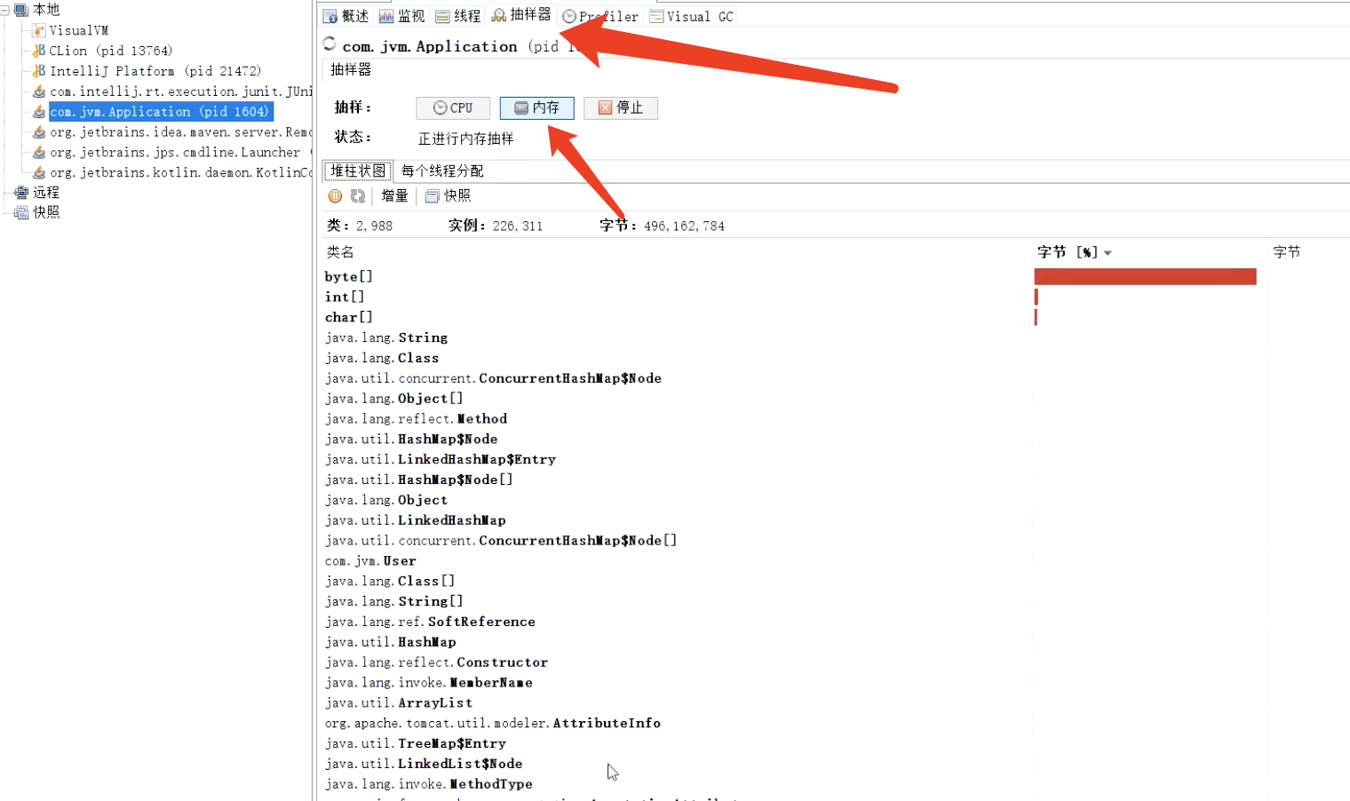The width and height of the screenshot is (1350, 801).
Task: Open the Visual GC tab
Action: (x=691, y=16)
